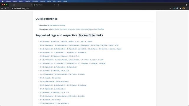Open the Histórico menu
This screenshot has width=189, height=106.
[x=35, y=1]
